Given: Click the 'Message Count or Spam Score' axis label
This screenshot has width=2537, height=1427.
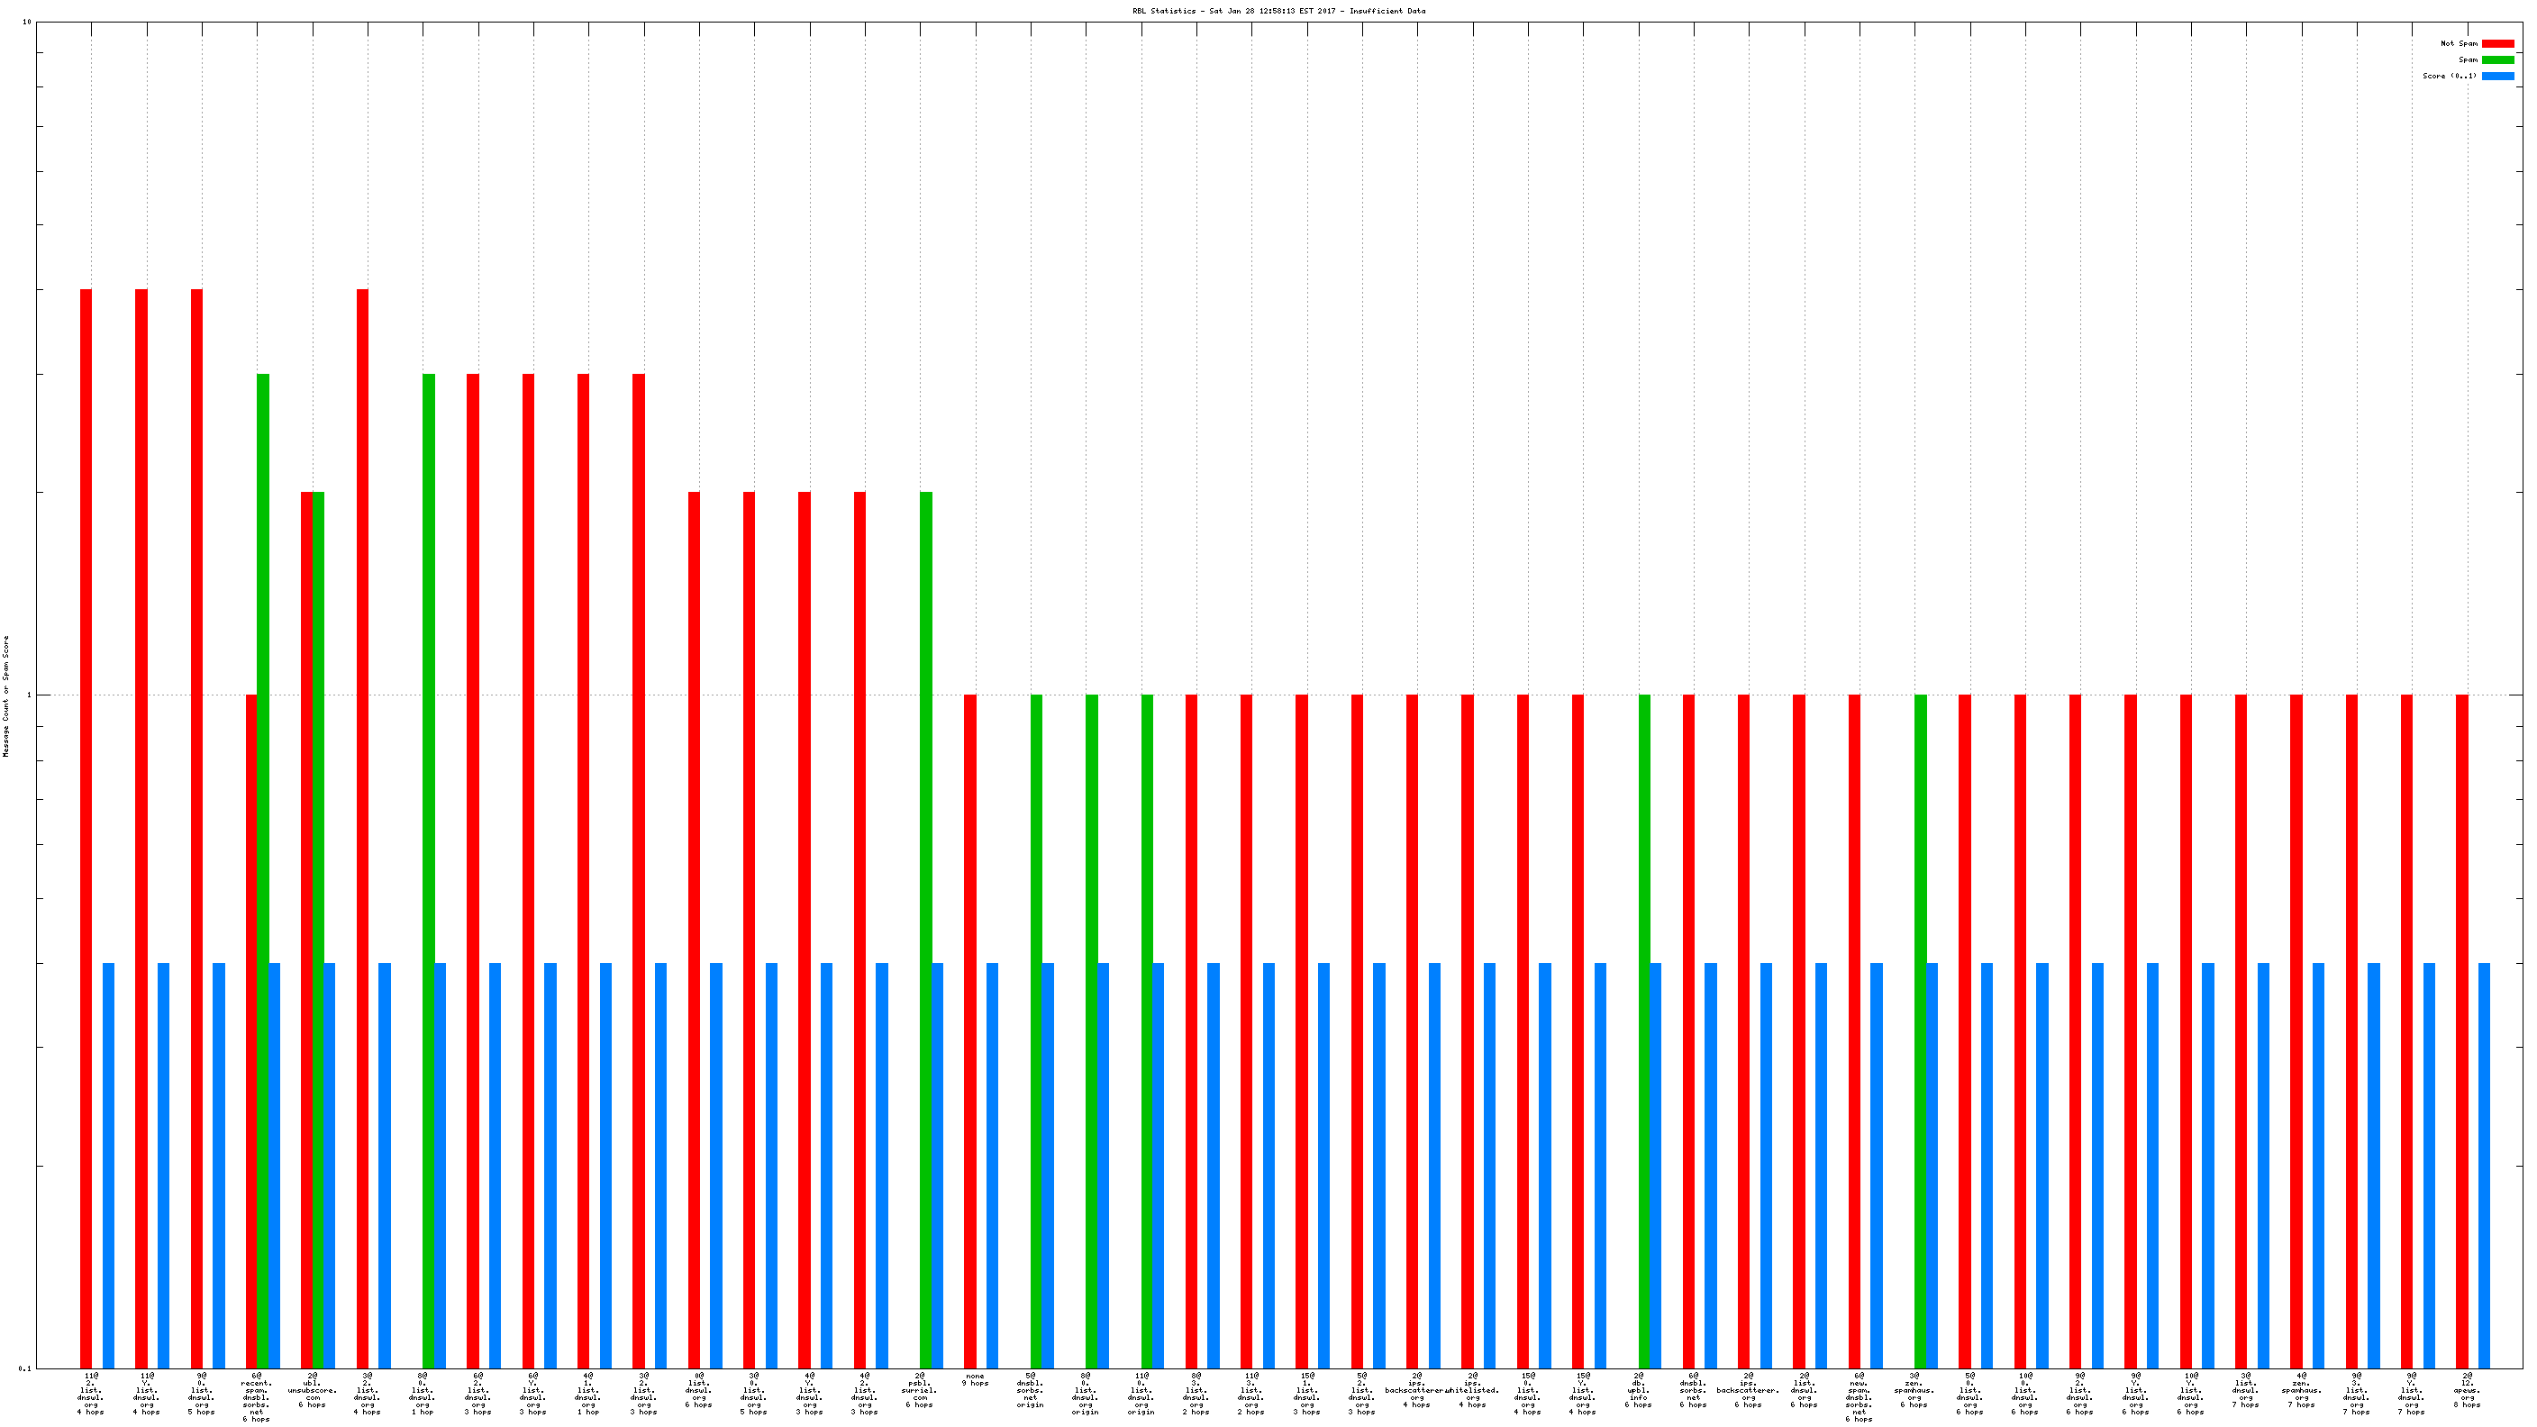Looking at the screenshot, I should click(x=6, y=695).
